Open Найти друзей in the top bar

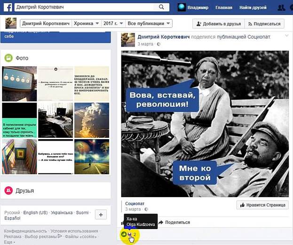[x=253, y=8]
